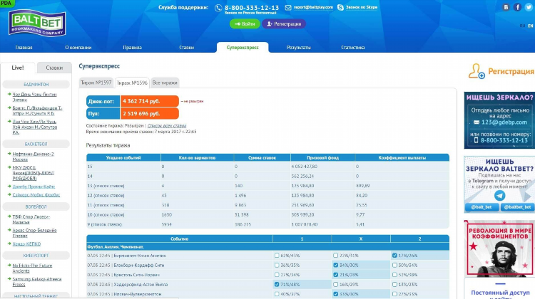Toggle outcome 2 checkbox for Бирмингем-Уиган

[x=394, y=256]
